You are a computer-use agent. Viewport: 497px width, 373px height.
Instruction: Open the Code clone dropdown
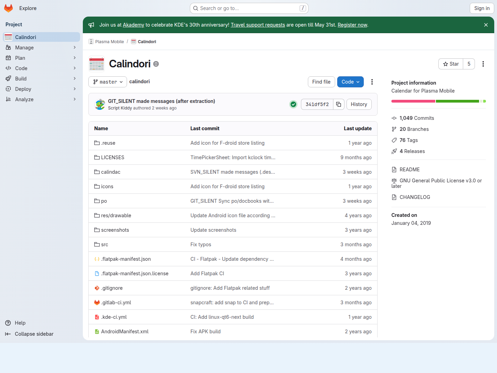coord(350,82)
